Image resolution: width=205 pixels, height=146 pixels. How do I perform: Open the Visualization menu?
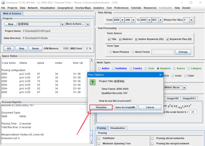48,8
